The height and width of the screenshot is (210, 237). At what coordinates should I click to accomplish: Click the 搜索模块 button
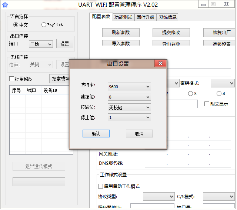[59, 79]
